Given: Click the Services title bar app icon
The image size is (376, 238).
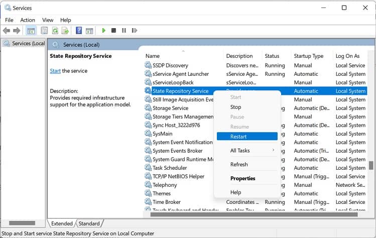Looking at the screenshot, I should tap(8, 8).
